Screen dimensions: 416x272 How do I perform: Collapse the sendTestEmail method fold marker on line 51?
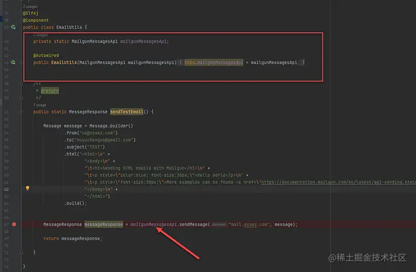[21, 112]
